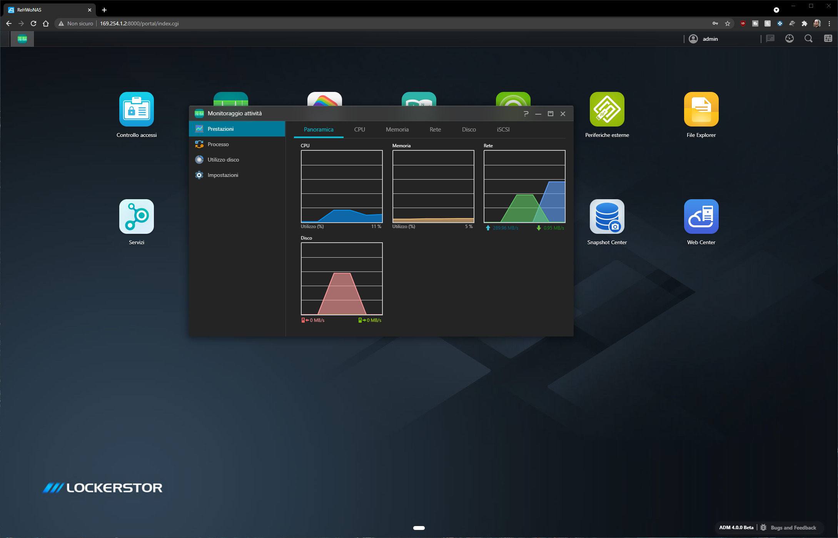Select Processo in the sidebar
This screenshot has width=838, height=538.
pos(218,144)
